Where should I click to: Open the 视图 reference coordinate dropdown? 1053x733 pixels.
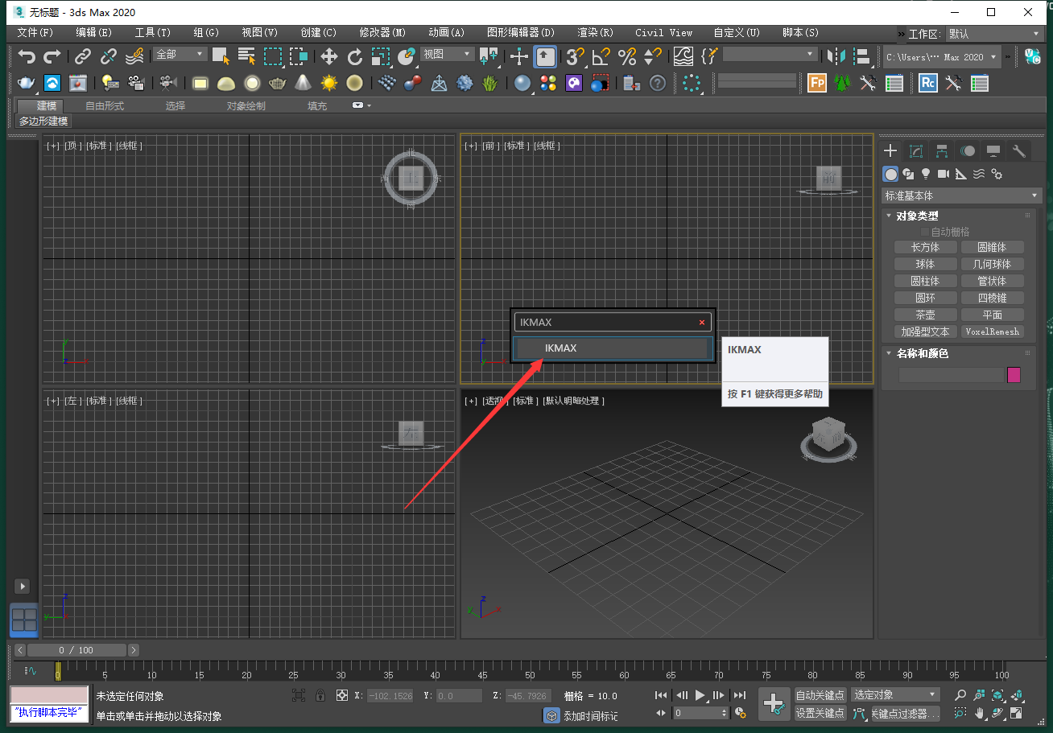pyautogui.click(x=448, y=54)
